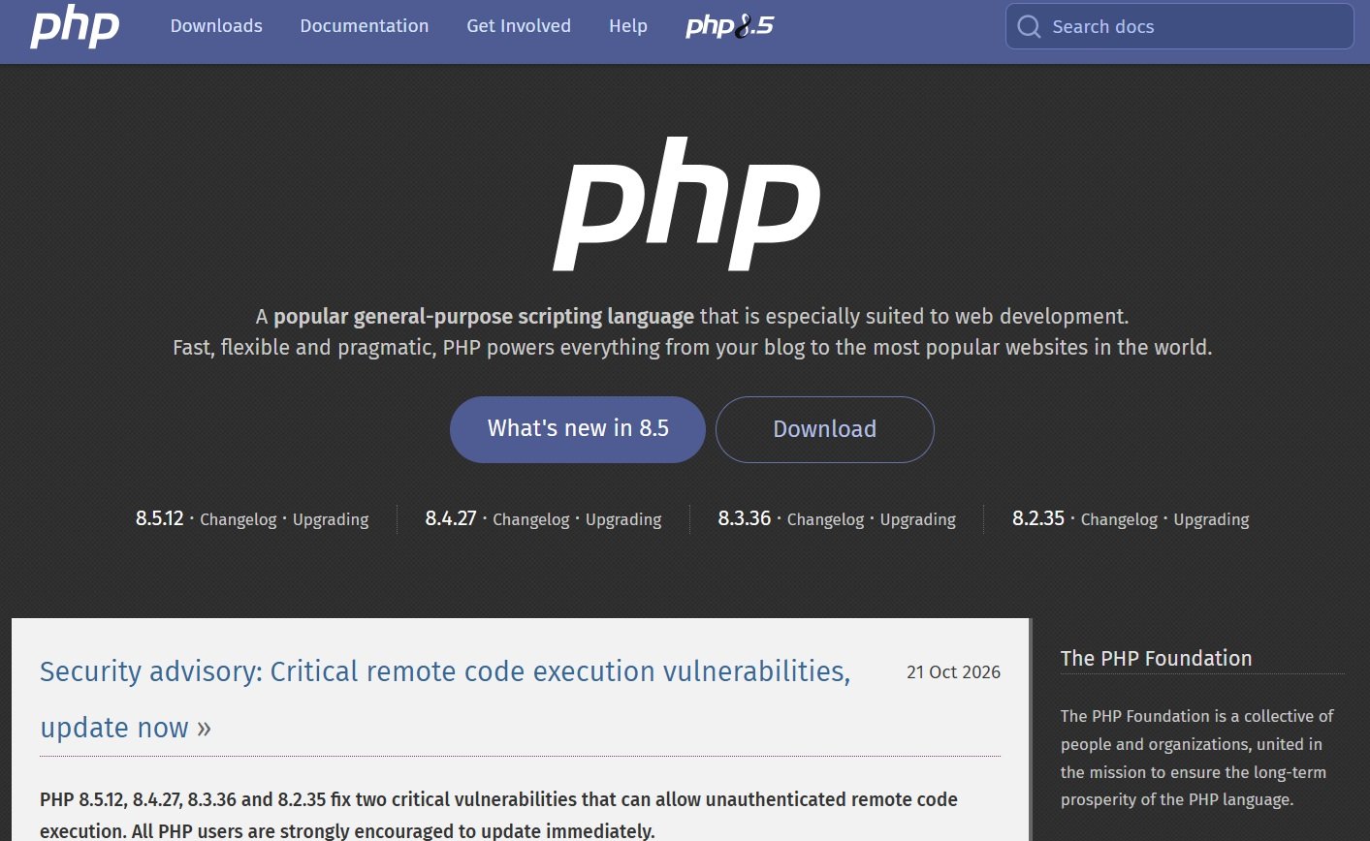1370x841 pixels.
Task: Open Upgrading notes for 8.2.35
Action: tap(1212, 519)
